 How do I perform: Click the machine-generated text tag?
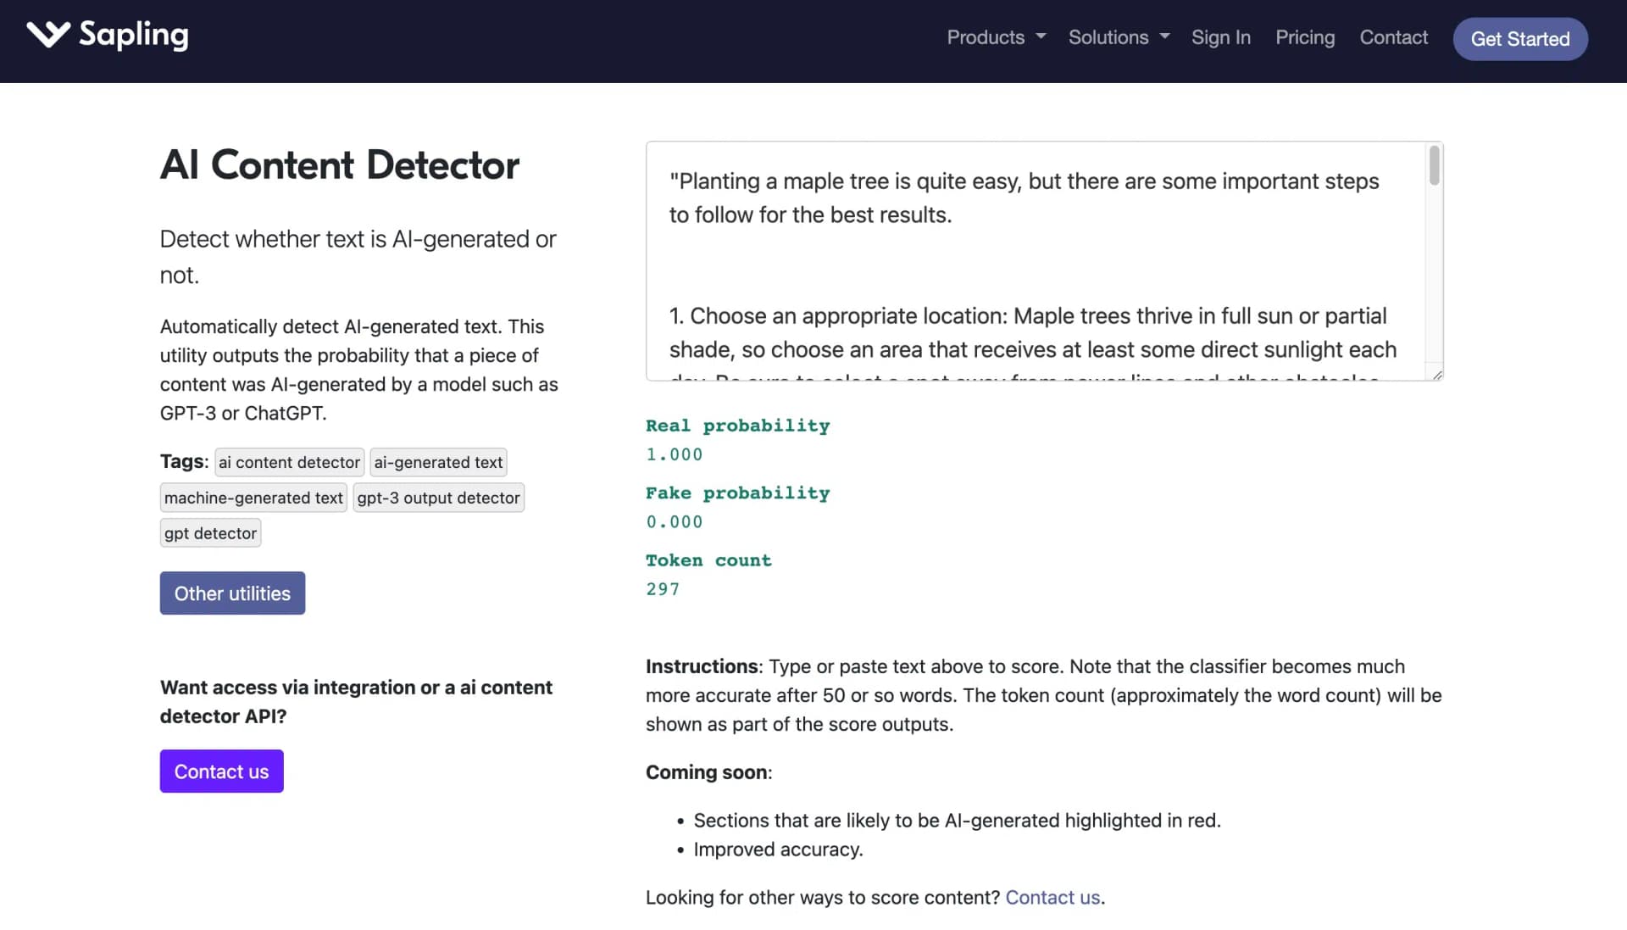click(253, 498)
